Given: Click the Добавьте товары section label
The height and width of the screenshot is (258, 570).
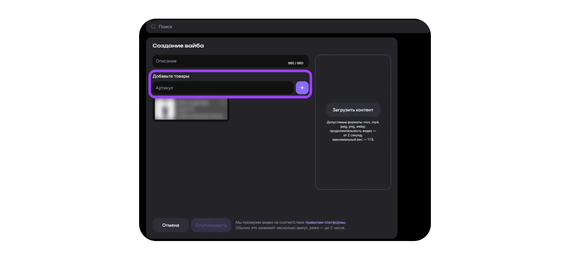Looking at the screenshot, I should coord(171,76).
